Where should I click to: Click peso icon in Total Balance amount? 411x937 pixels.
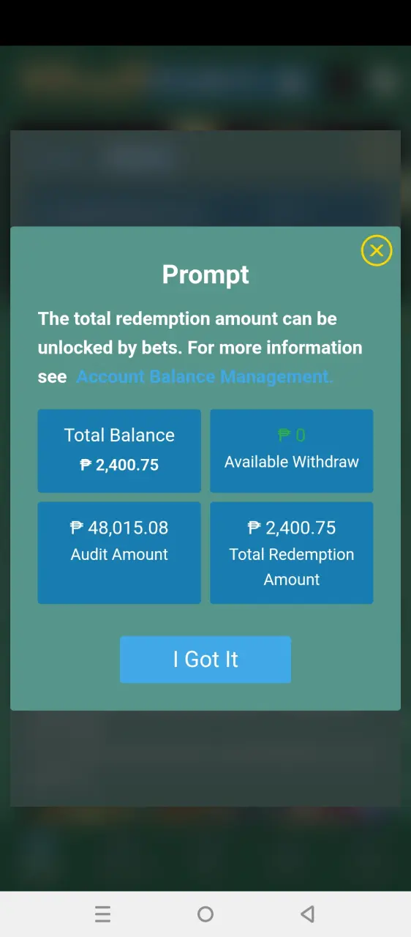[x=86, y=465]
